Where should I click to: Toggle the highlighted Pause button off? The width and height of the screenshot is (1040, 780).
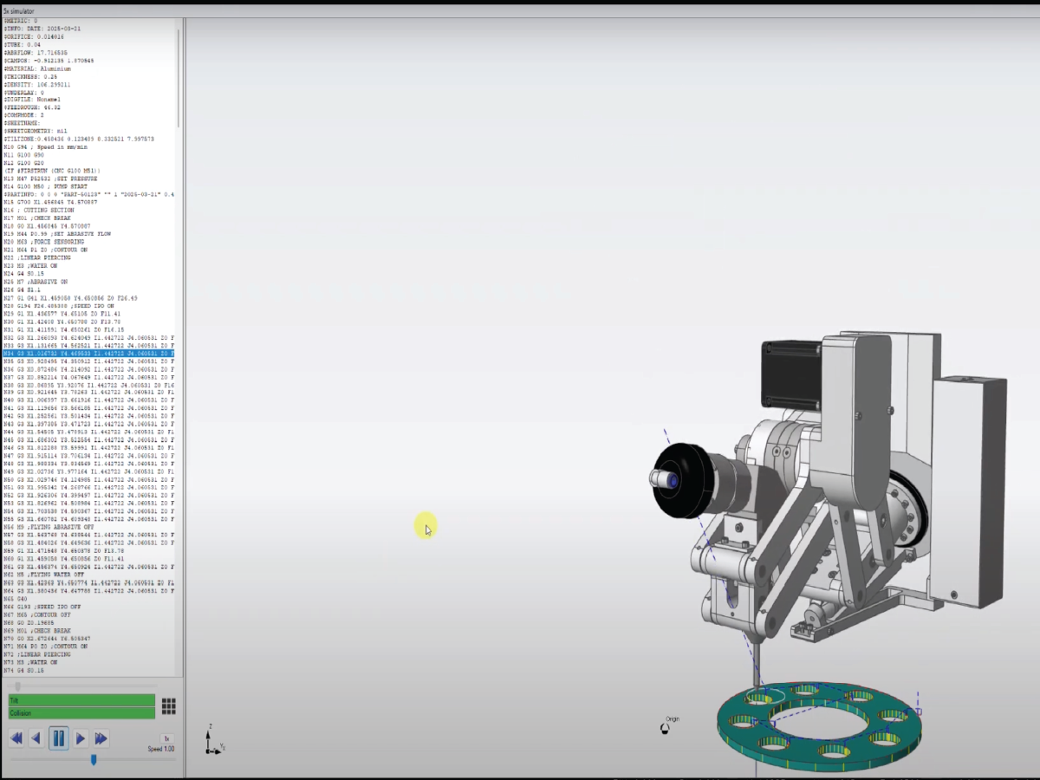click(59, 738)
